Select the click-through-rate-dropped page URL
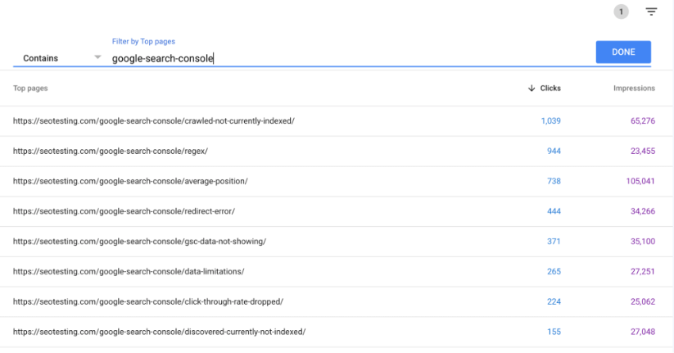The height and width of the screenshot is (353, 674). (x=148, y=301)
